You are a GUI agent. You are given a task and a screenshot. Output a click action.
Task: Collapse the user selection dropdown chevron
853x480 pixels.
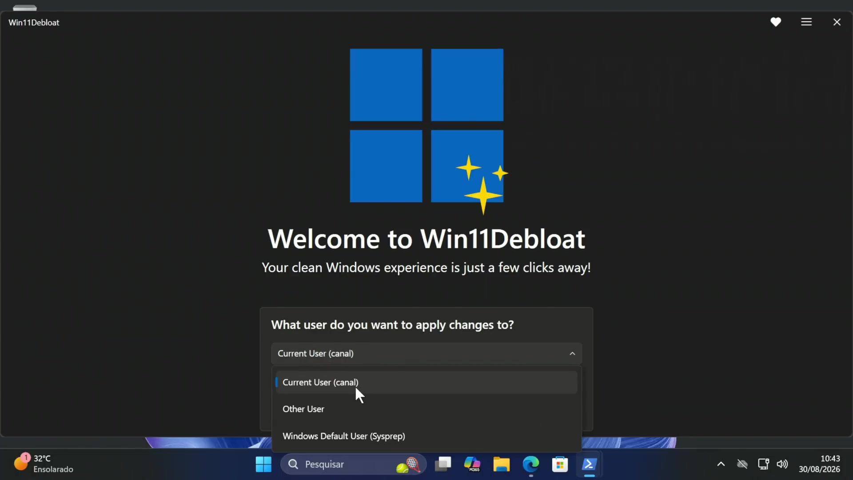click(x=572, y=354)
